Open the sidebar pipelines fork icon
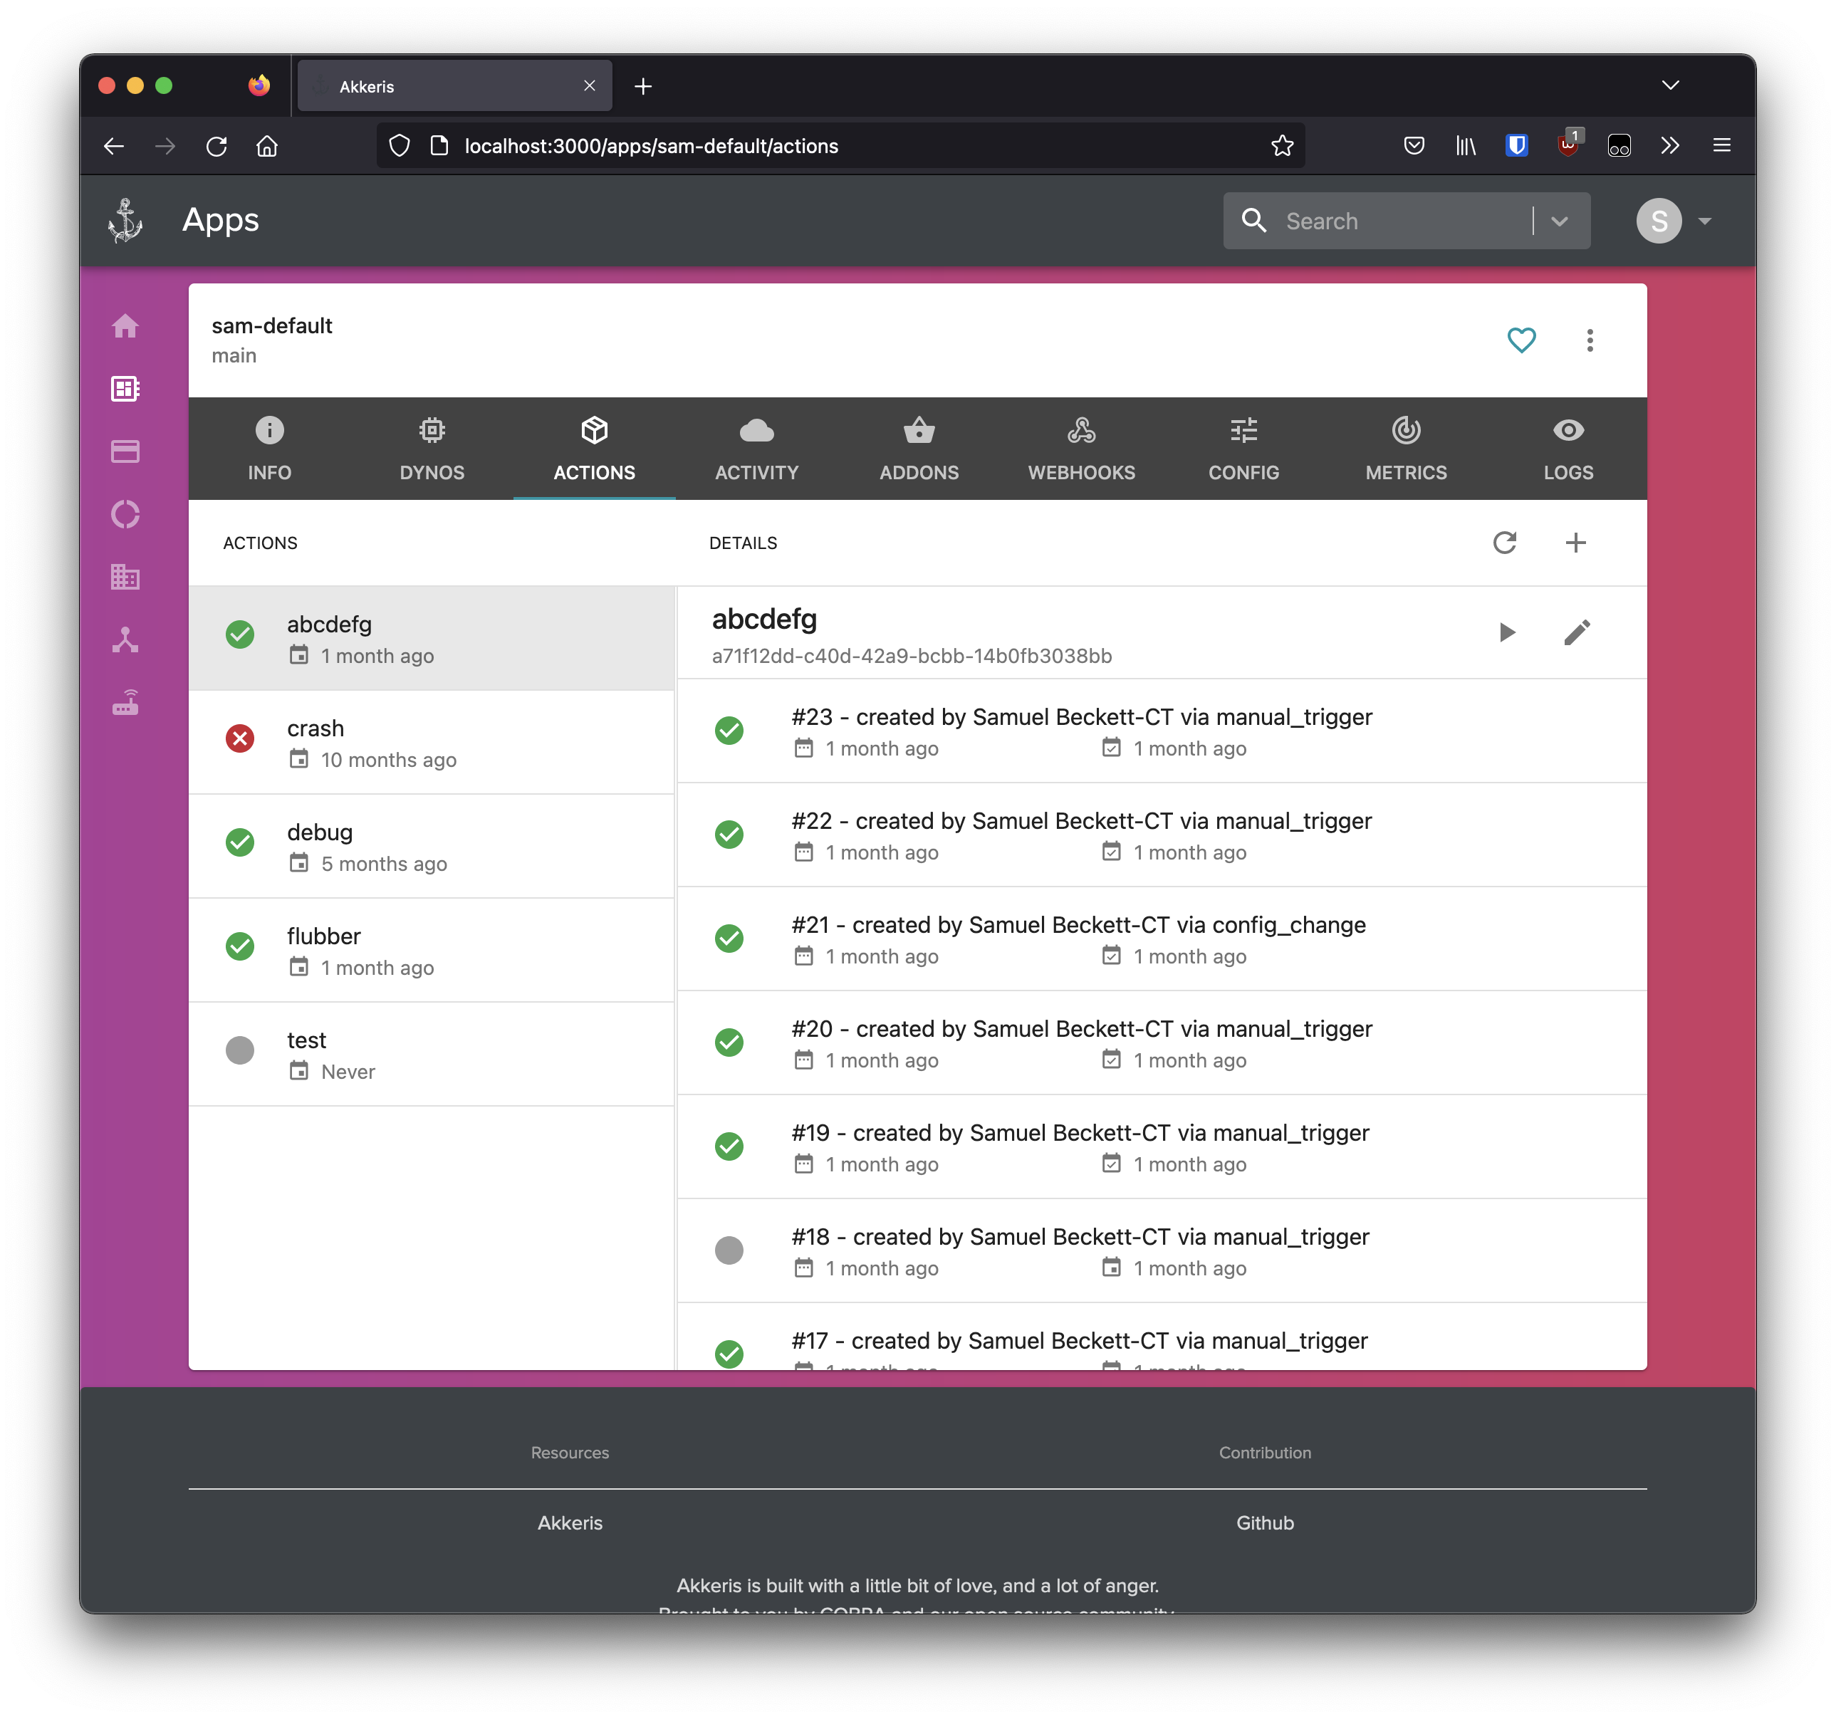 pyautogui.click(x=125, y=639)
